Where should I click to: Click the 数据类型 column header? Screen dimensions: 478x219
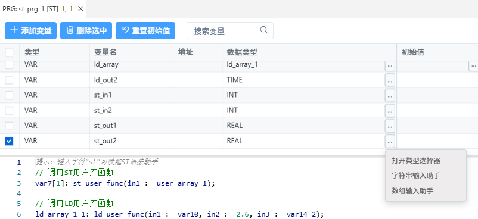(x=309, y=52)
